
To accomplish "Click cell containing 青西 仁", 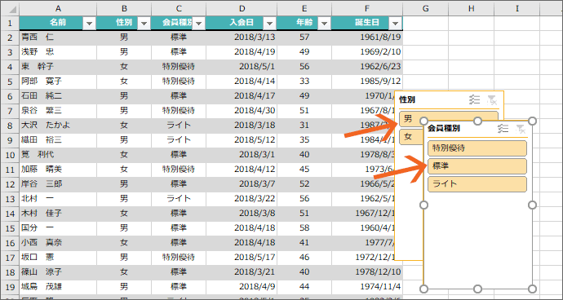I will coord(58,37).
